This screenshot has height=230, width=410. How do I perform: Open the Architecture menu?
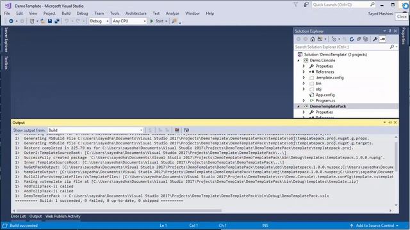[x=136, y=13]
